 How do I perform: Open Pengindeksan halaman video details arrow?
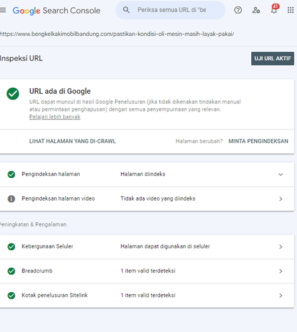coord(280,199)
